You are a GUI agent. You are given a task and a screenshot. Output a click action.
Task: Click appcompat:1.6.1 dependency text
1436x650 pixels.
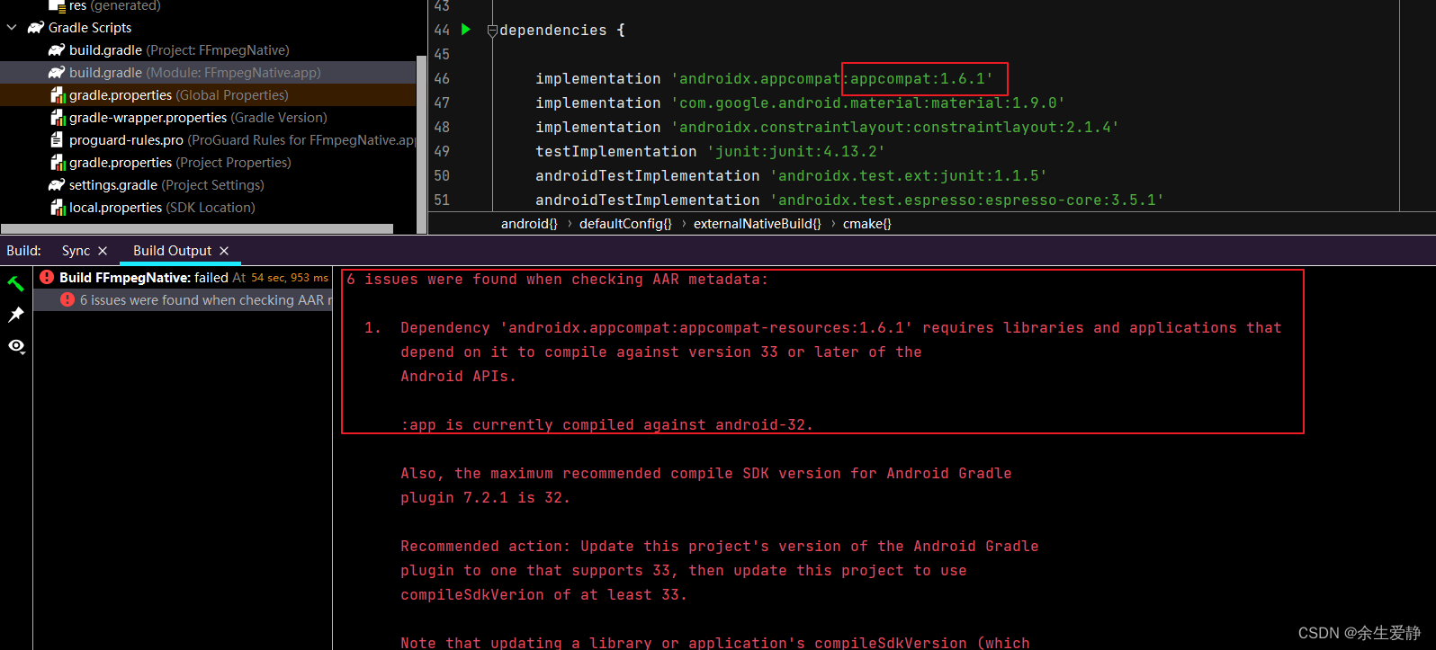921,79
